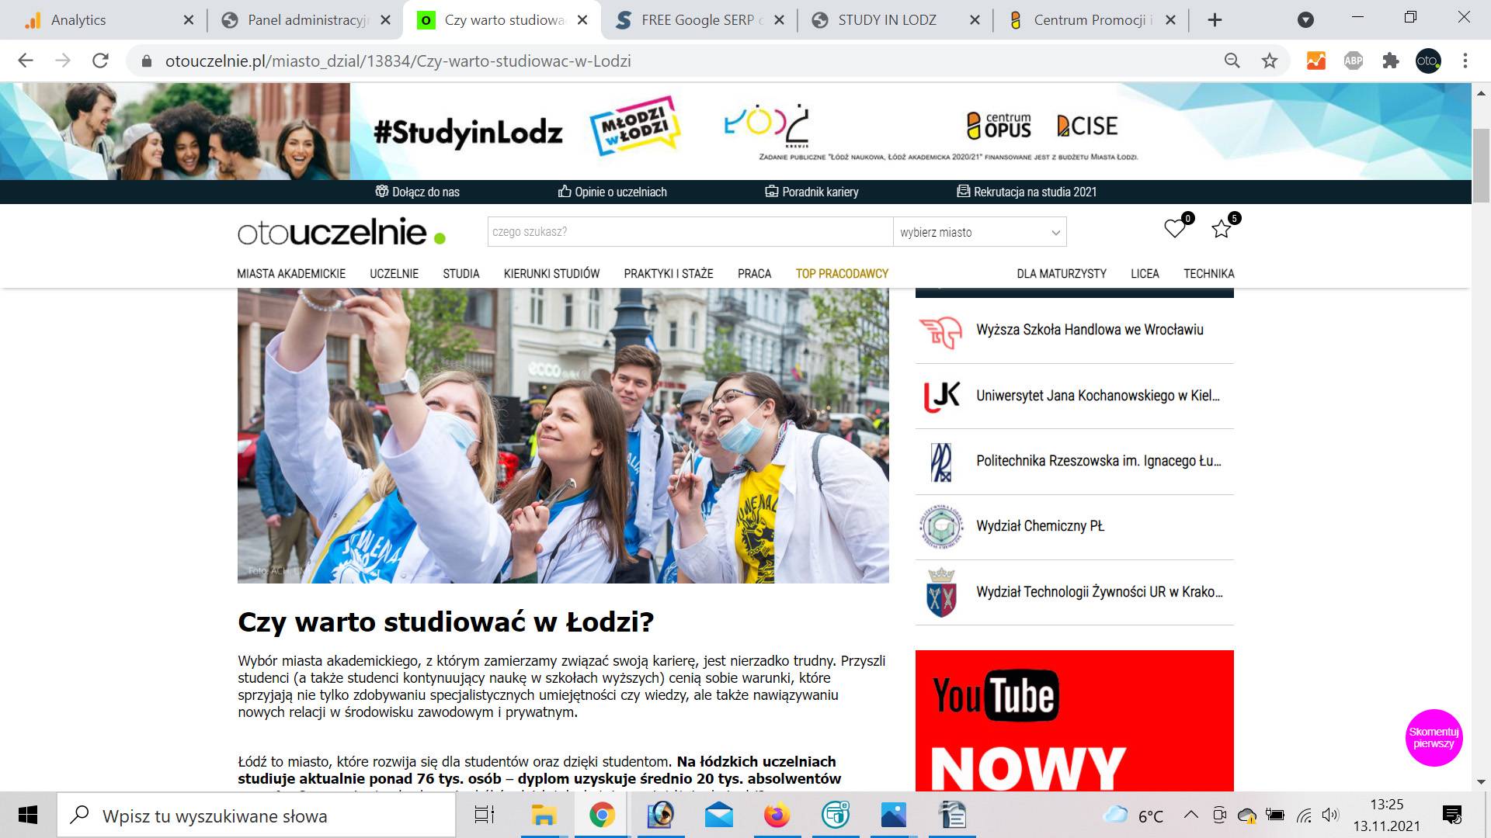This screenshot has width=1491, height=838.
Task: Click the Windows taskbar search box
Action: tap(256, 815)
